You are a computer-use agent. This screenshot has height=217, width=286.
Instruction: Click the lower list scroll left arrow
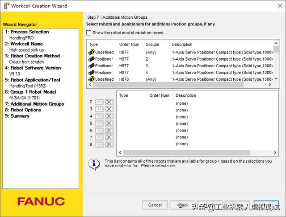120,152
